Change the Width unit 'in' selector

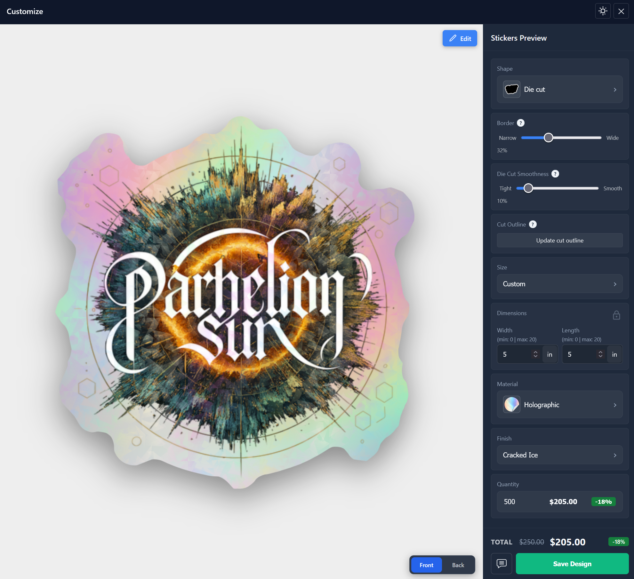550,354
